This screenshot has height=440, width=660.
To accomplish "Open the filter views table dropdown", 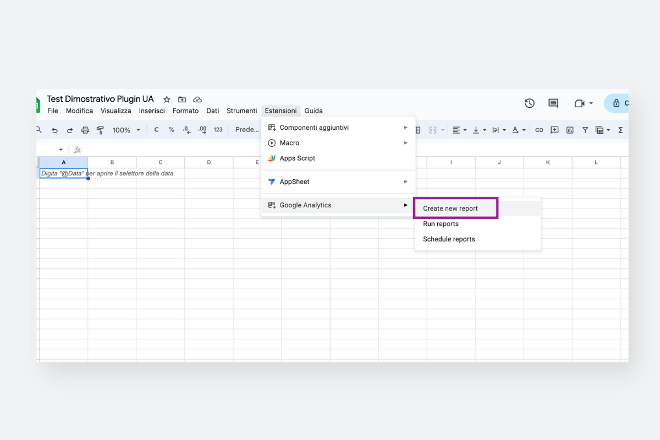I will 603,130.
